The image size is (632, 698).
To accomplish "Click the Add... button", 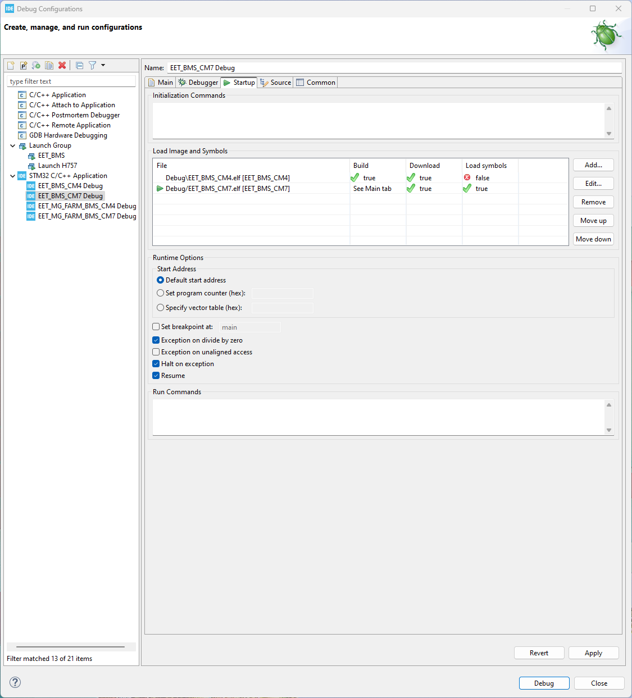I will pyautogui.click(x=593, y=165).
